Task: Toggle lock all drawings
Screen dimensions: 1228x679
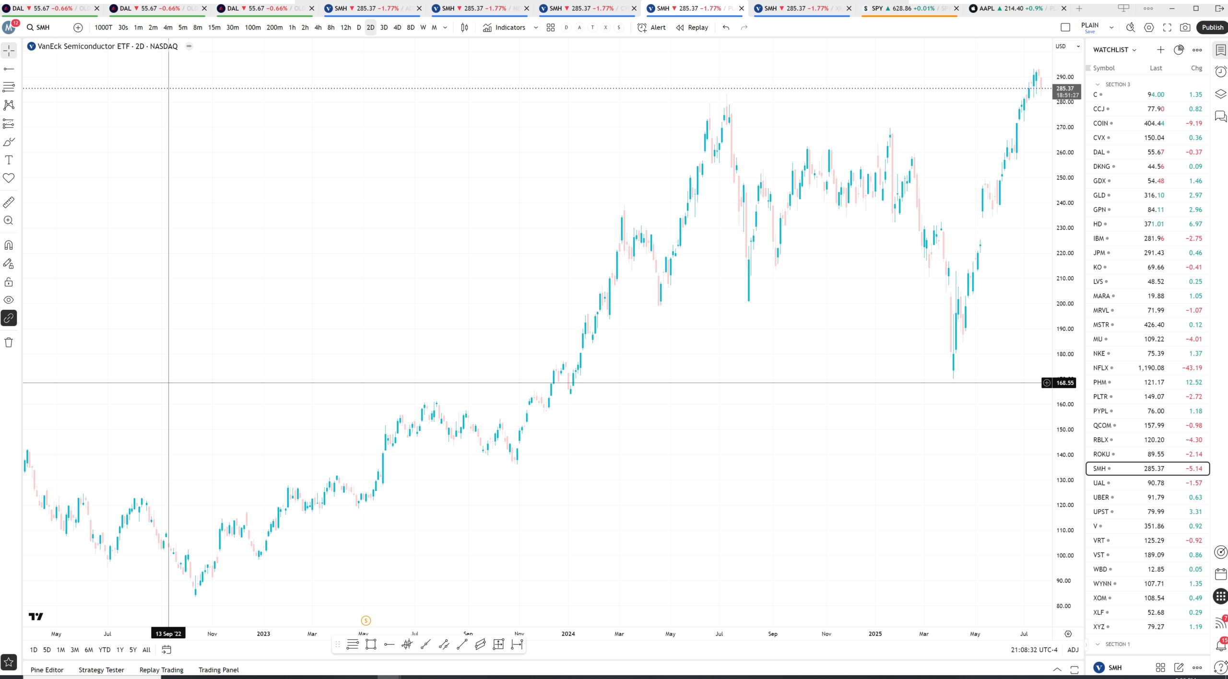Action: click(9, 282)
